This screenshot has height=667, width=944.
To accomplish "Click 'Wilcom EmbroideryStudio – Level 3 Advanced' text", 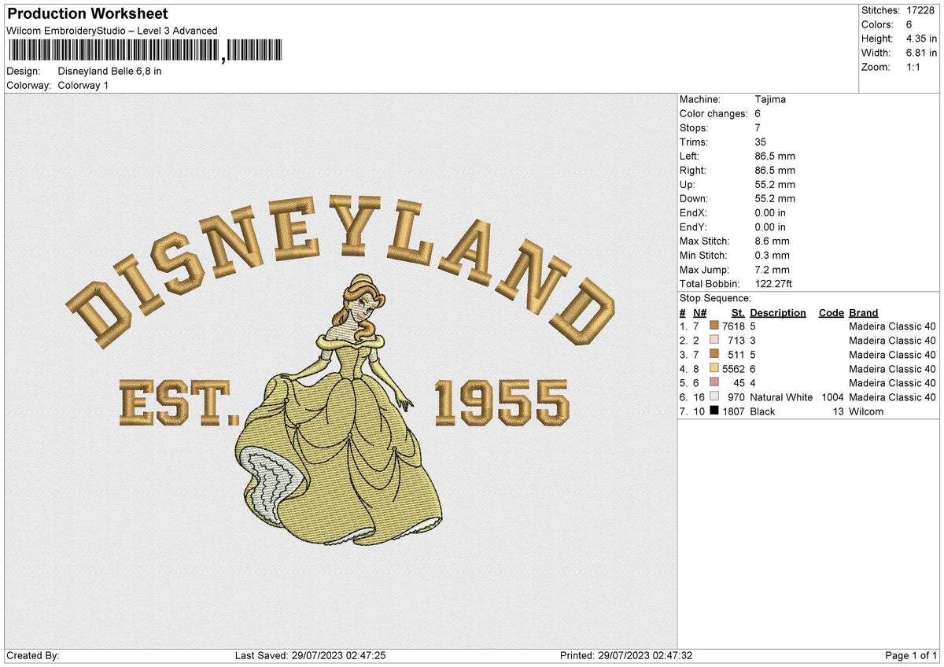I will click(112, 31).
